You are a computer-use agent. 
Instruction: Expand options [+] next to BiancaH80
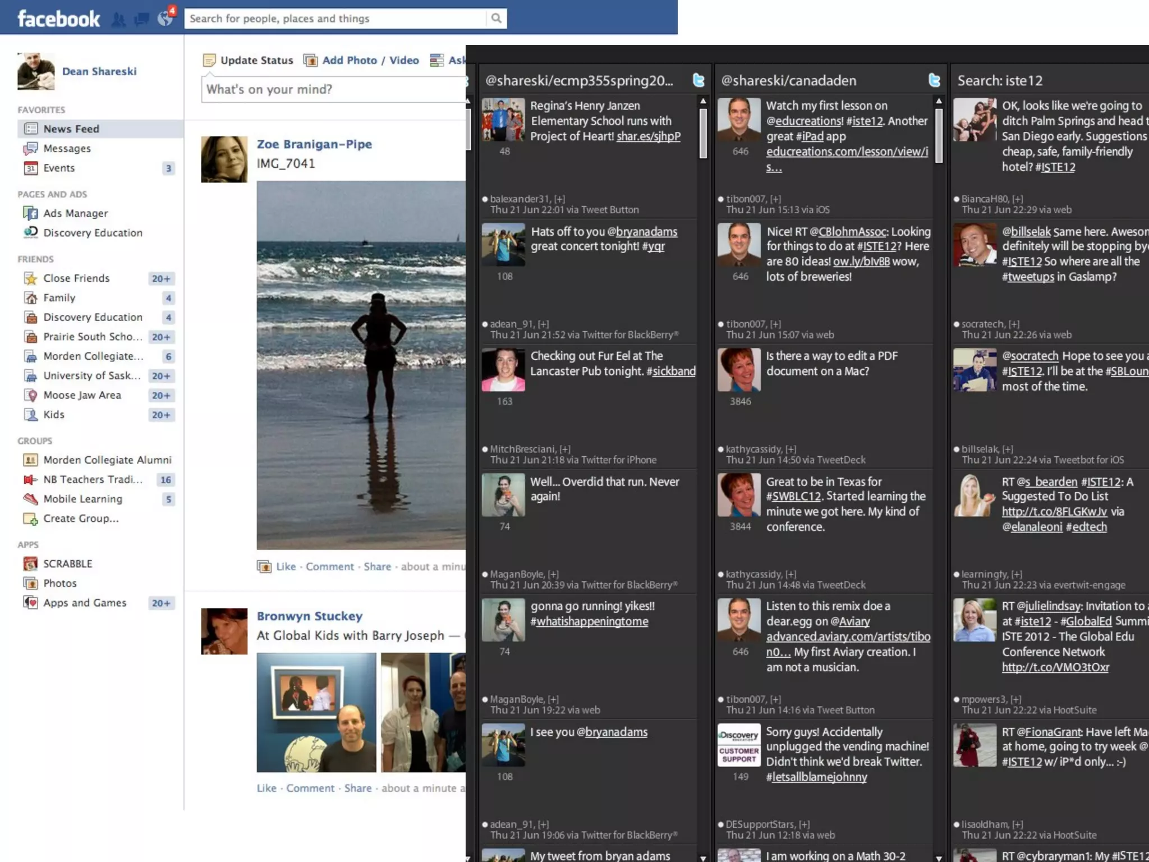pyautogui.click(x=1018, y=199)
